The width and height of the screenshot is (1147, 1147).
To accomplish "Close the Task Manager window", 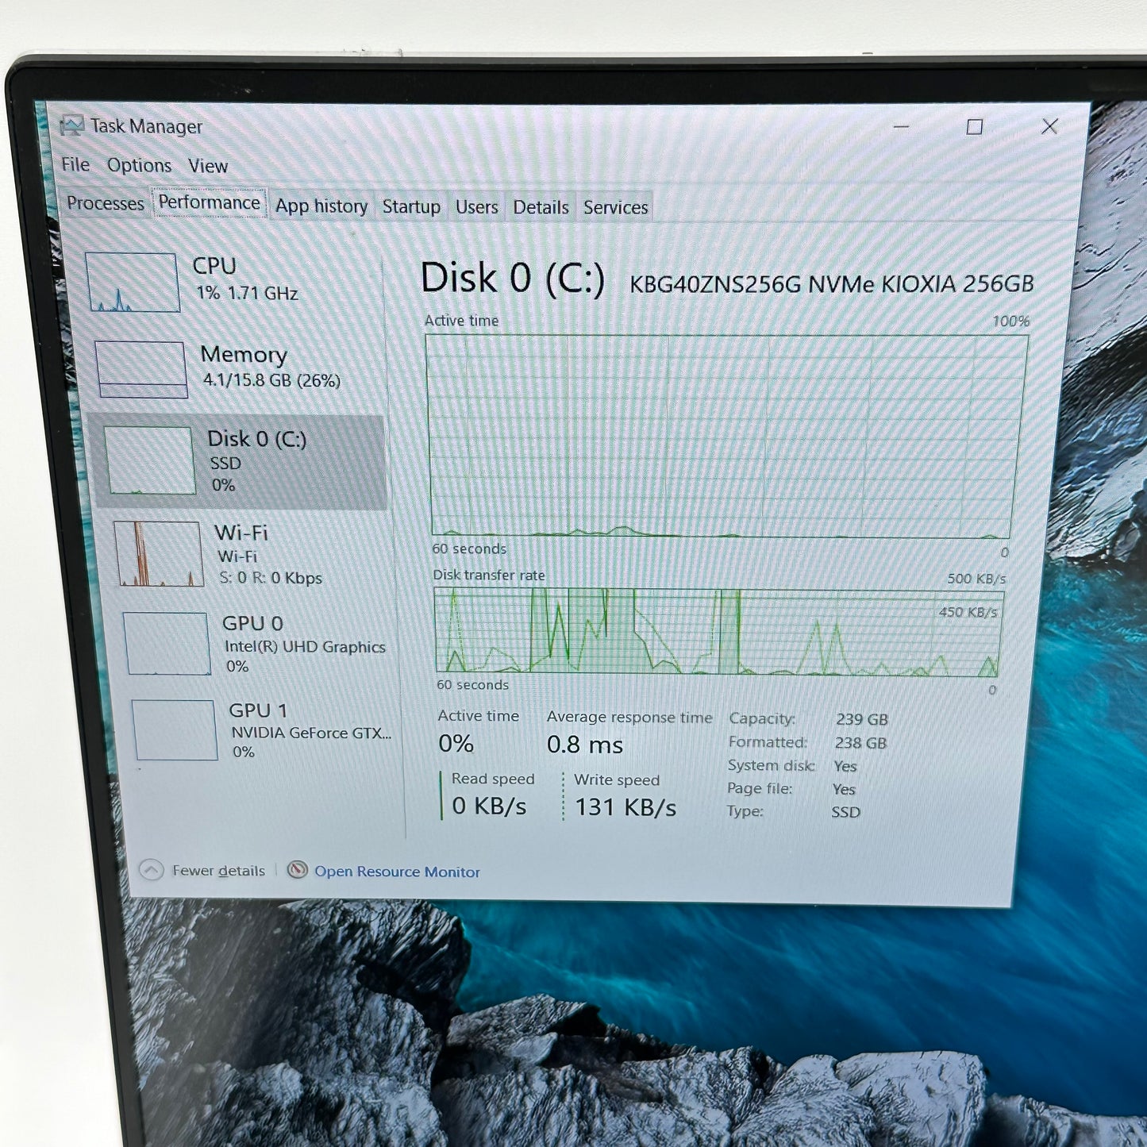I will 1049,127.
